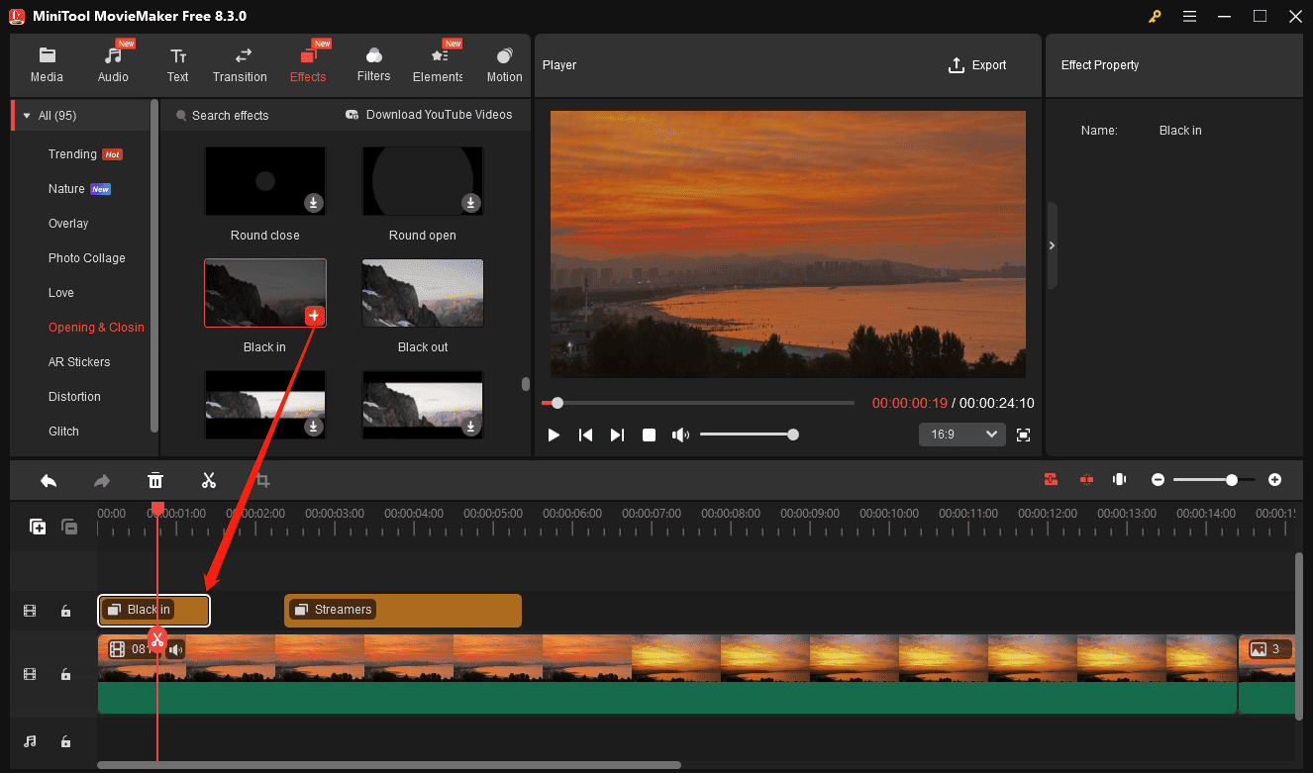Click the timeline horizontal scrollbar
The image size is (1313, 773).
click(389, 765)
